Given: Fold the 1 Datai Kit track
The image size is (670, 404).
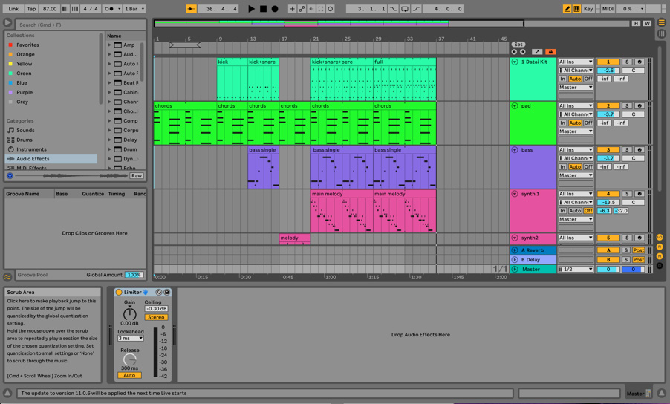Looking at the screenshot, I should 515,62.
